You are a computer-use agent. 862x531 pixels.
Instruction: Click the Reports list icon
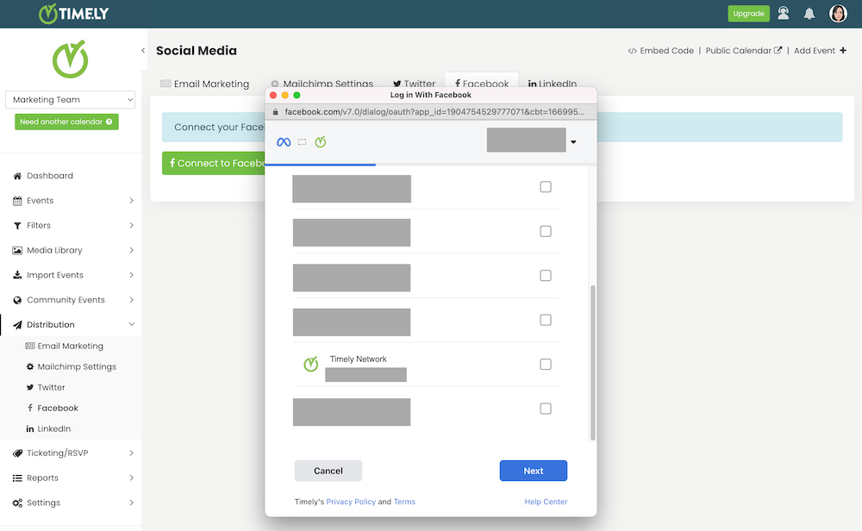pyautogui.click(x=17, y=478)
